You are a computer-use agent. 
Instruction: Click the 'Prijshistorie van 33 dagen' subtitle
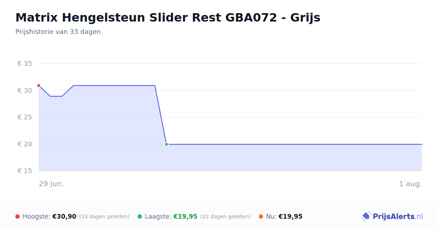[x=58, y=32]
